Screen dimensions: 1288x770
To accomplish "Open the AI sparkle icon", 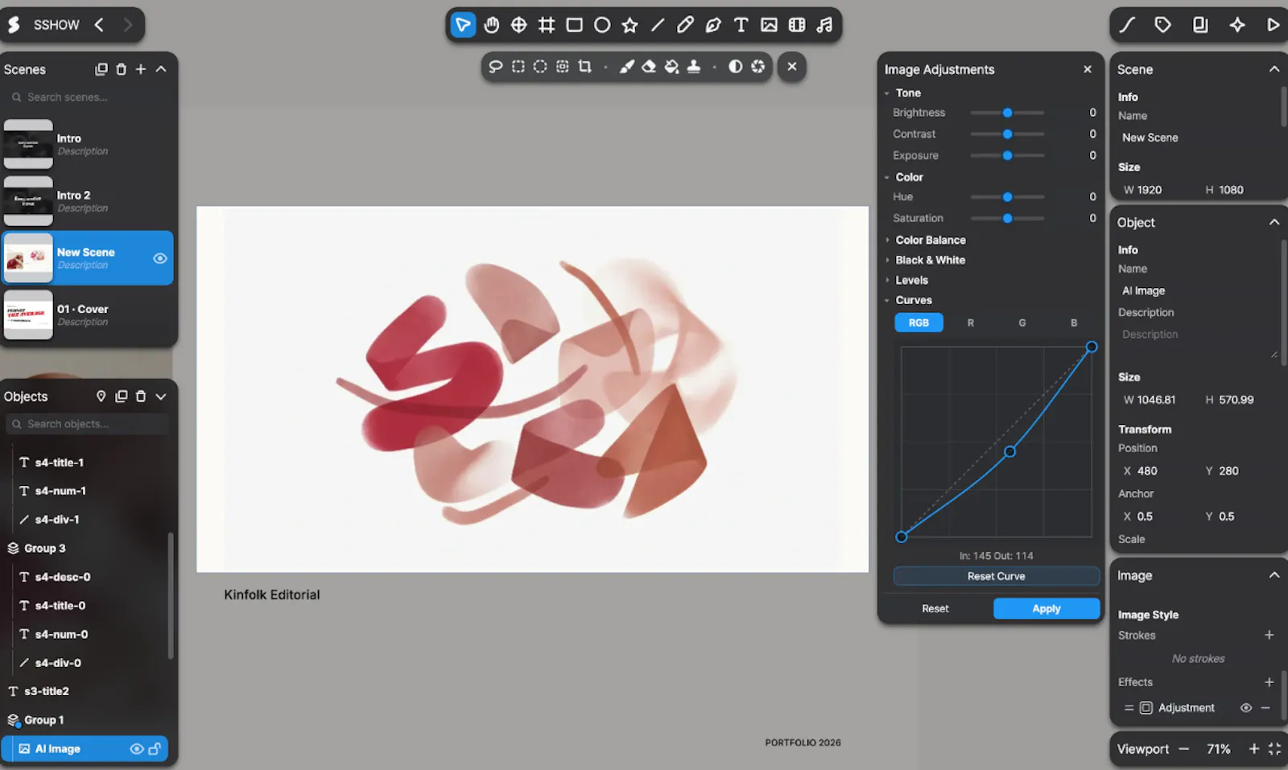I will tap(1237, 25).
